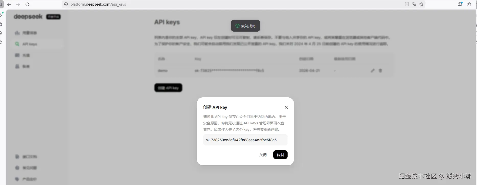Select API keys in the left sidebar
This screenshot has width=477, height=185.
pos(37,44)
